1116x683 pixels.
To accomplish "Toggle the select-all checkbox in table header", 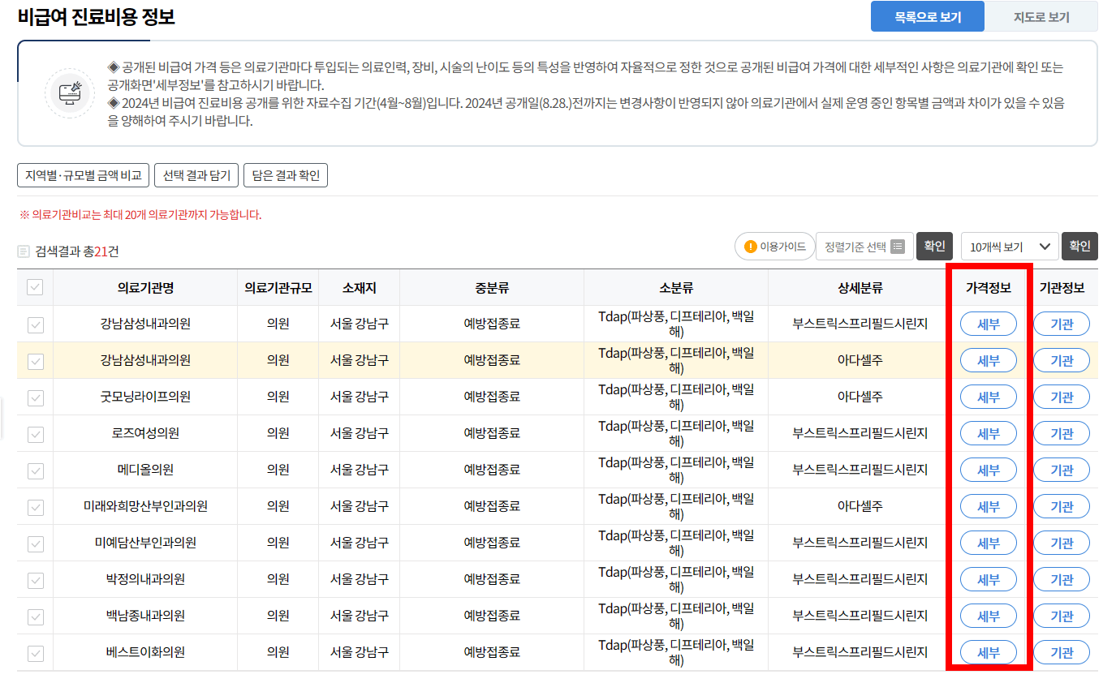I will pyautogui.click(x=35, y=287).
